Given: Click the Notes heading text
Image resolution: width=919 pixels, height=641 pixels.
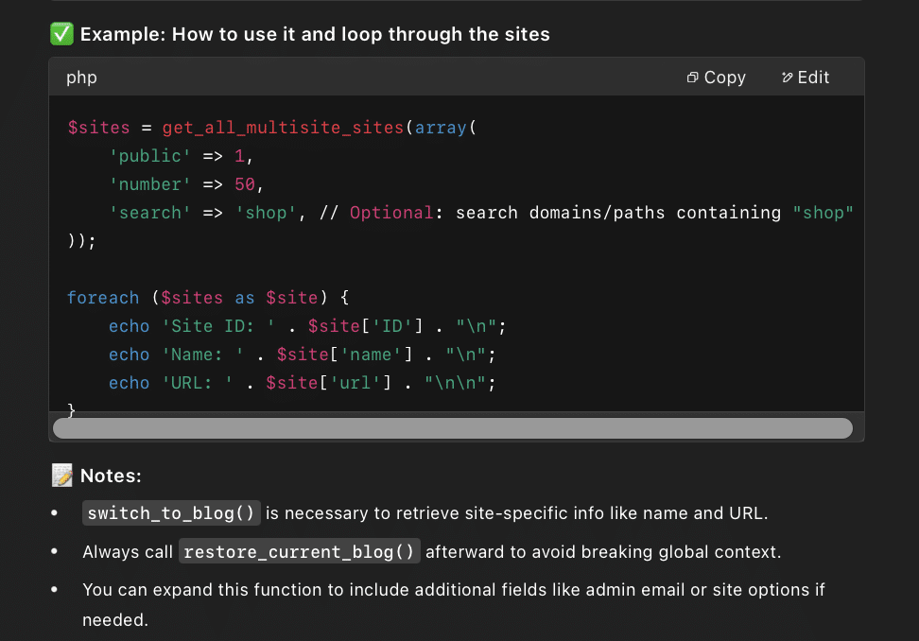Looking at the screenshot, I should pos(111,476).
